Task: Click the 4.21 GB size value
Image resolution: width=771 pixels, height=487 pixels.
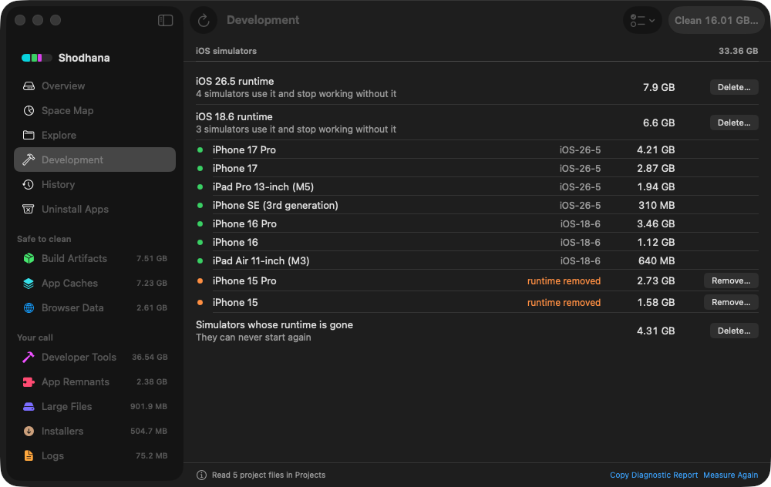Action: pos(655,150)
